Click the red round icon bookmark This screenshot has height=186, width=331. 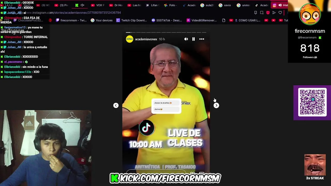click(x=50, y=20)
